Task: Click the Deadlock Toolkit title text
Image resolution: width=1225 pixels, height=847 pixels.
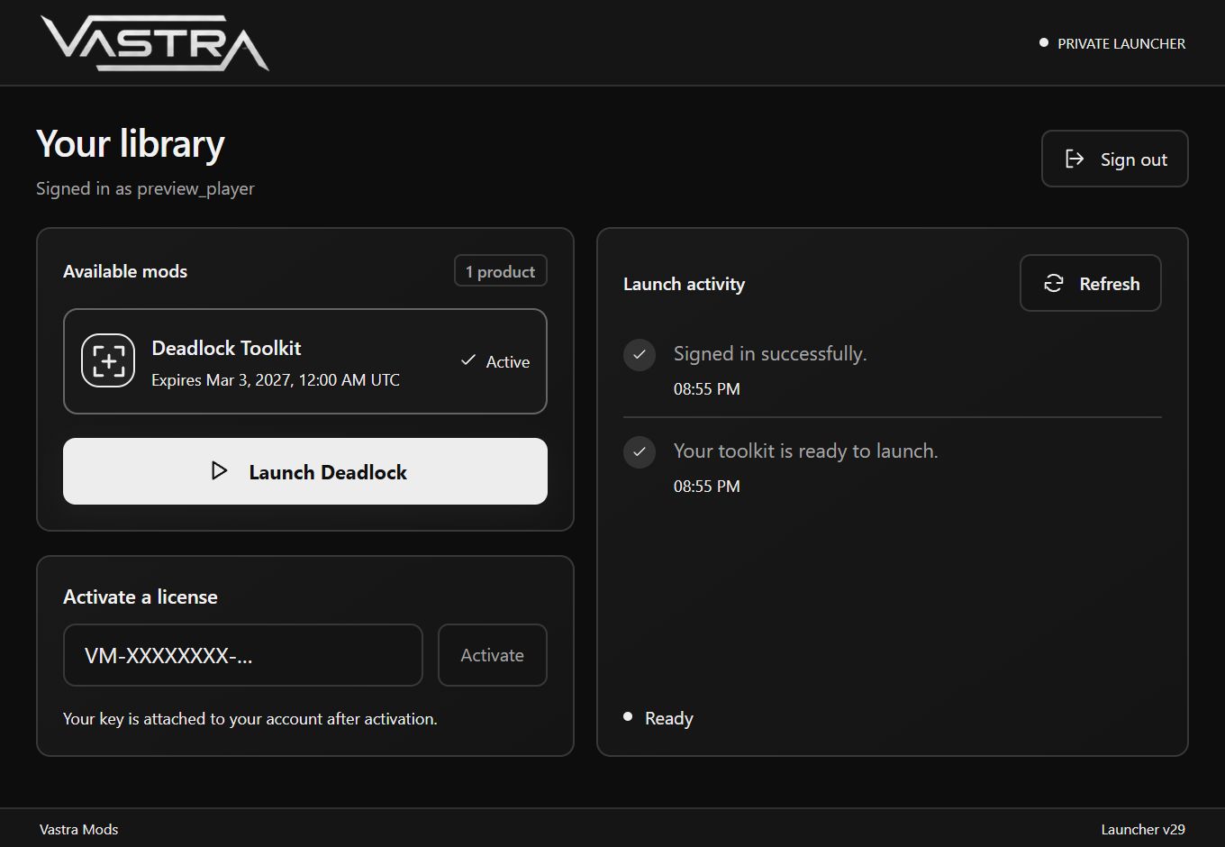Action: [x=226, y=349]
